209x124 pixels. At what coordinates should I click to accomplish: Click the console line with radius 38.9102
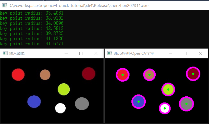tap(32, 18)
